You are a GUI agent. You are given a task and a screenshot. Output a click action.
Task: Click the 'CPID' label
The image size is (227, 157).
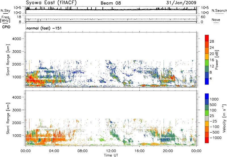tap(6, 27)
